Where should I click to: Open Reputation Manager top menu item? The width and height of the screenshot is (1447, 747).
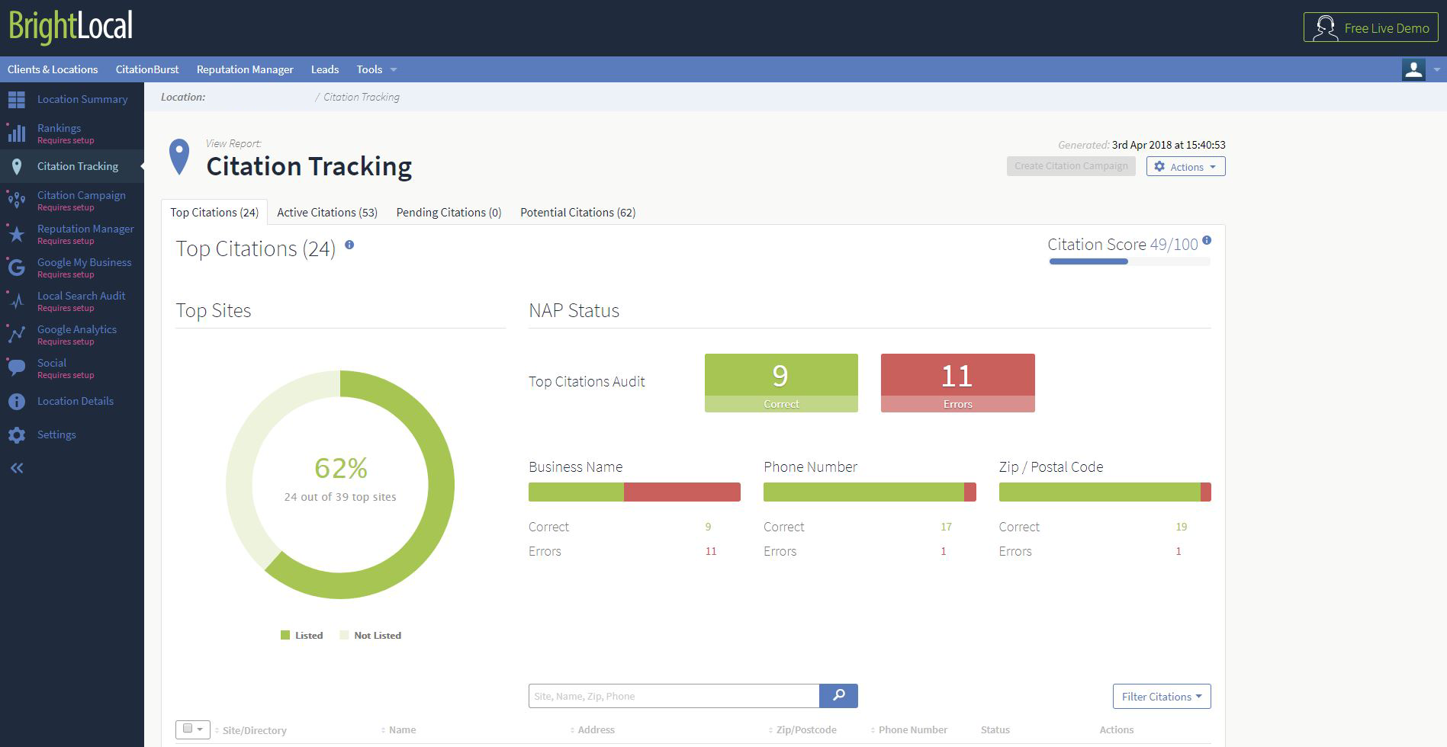(245, 69)
